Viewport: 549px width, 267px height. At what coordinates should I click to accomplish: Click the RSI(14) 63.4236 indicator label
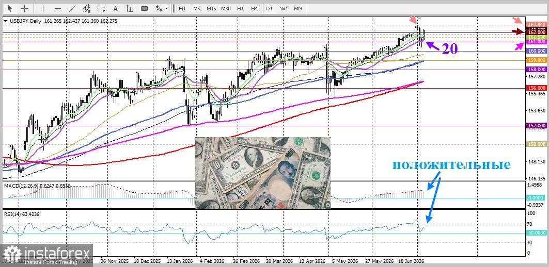click(21, 214)
